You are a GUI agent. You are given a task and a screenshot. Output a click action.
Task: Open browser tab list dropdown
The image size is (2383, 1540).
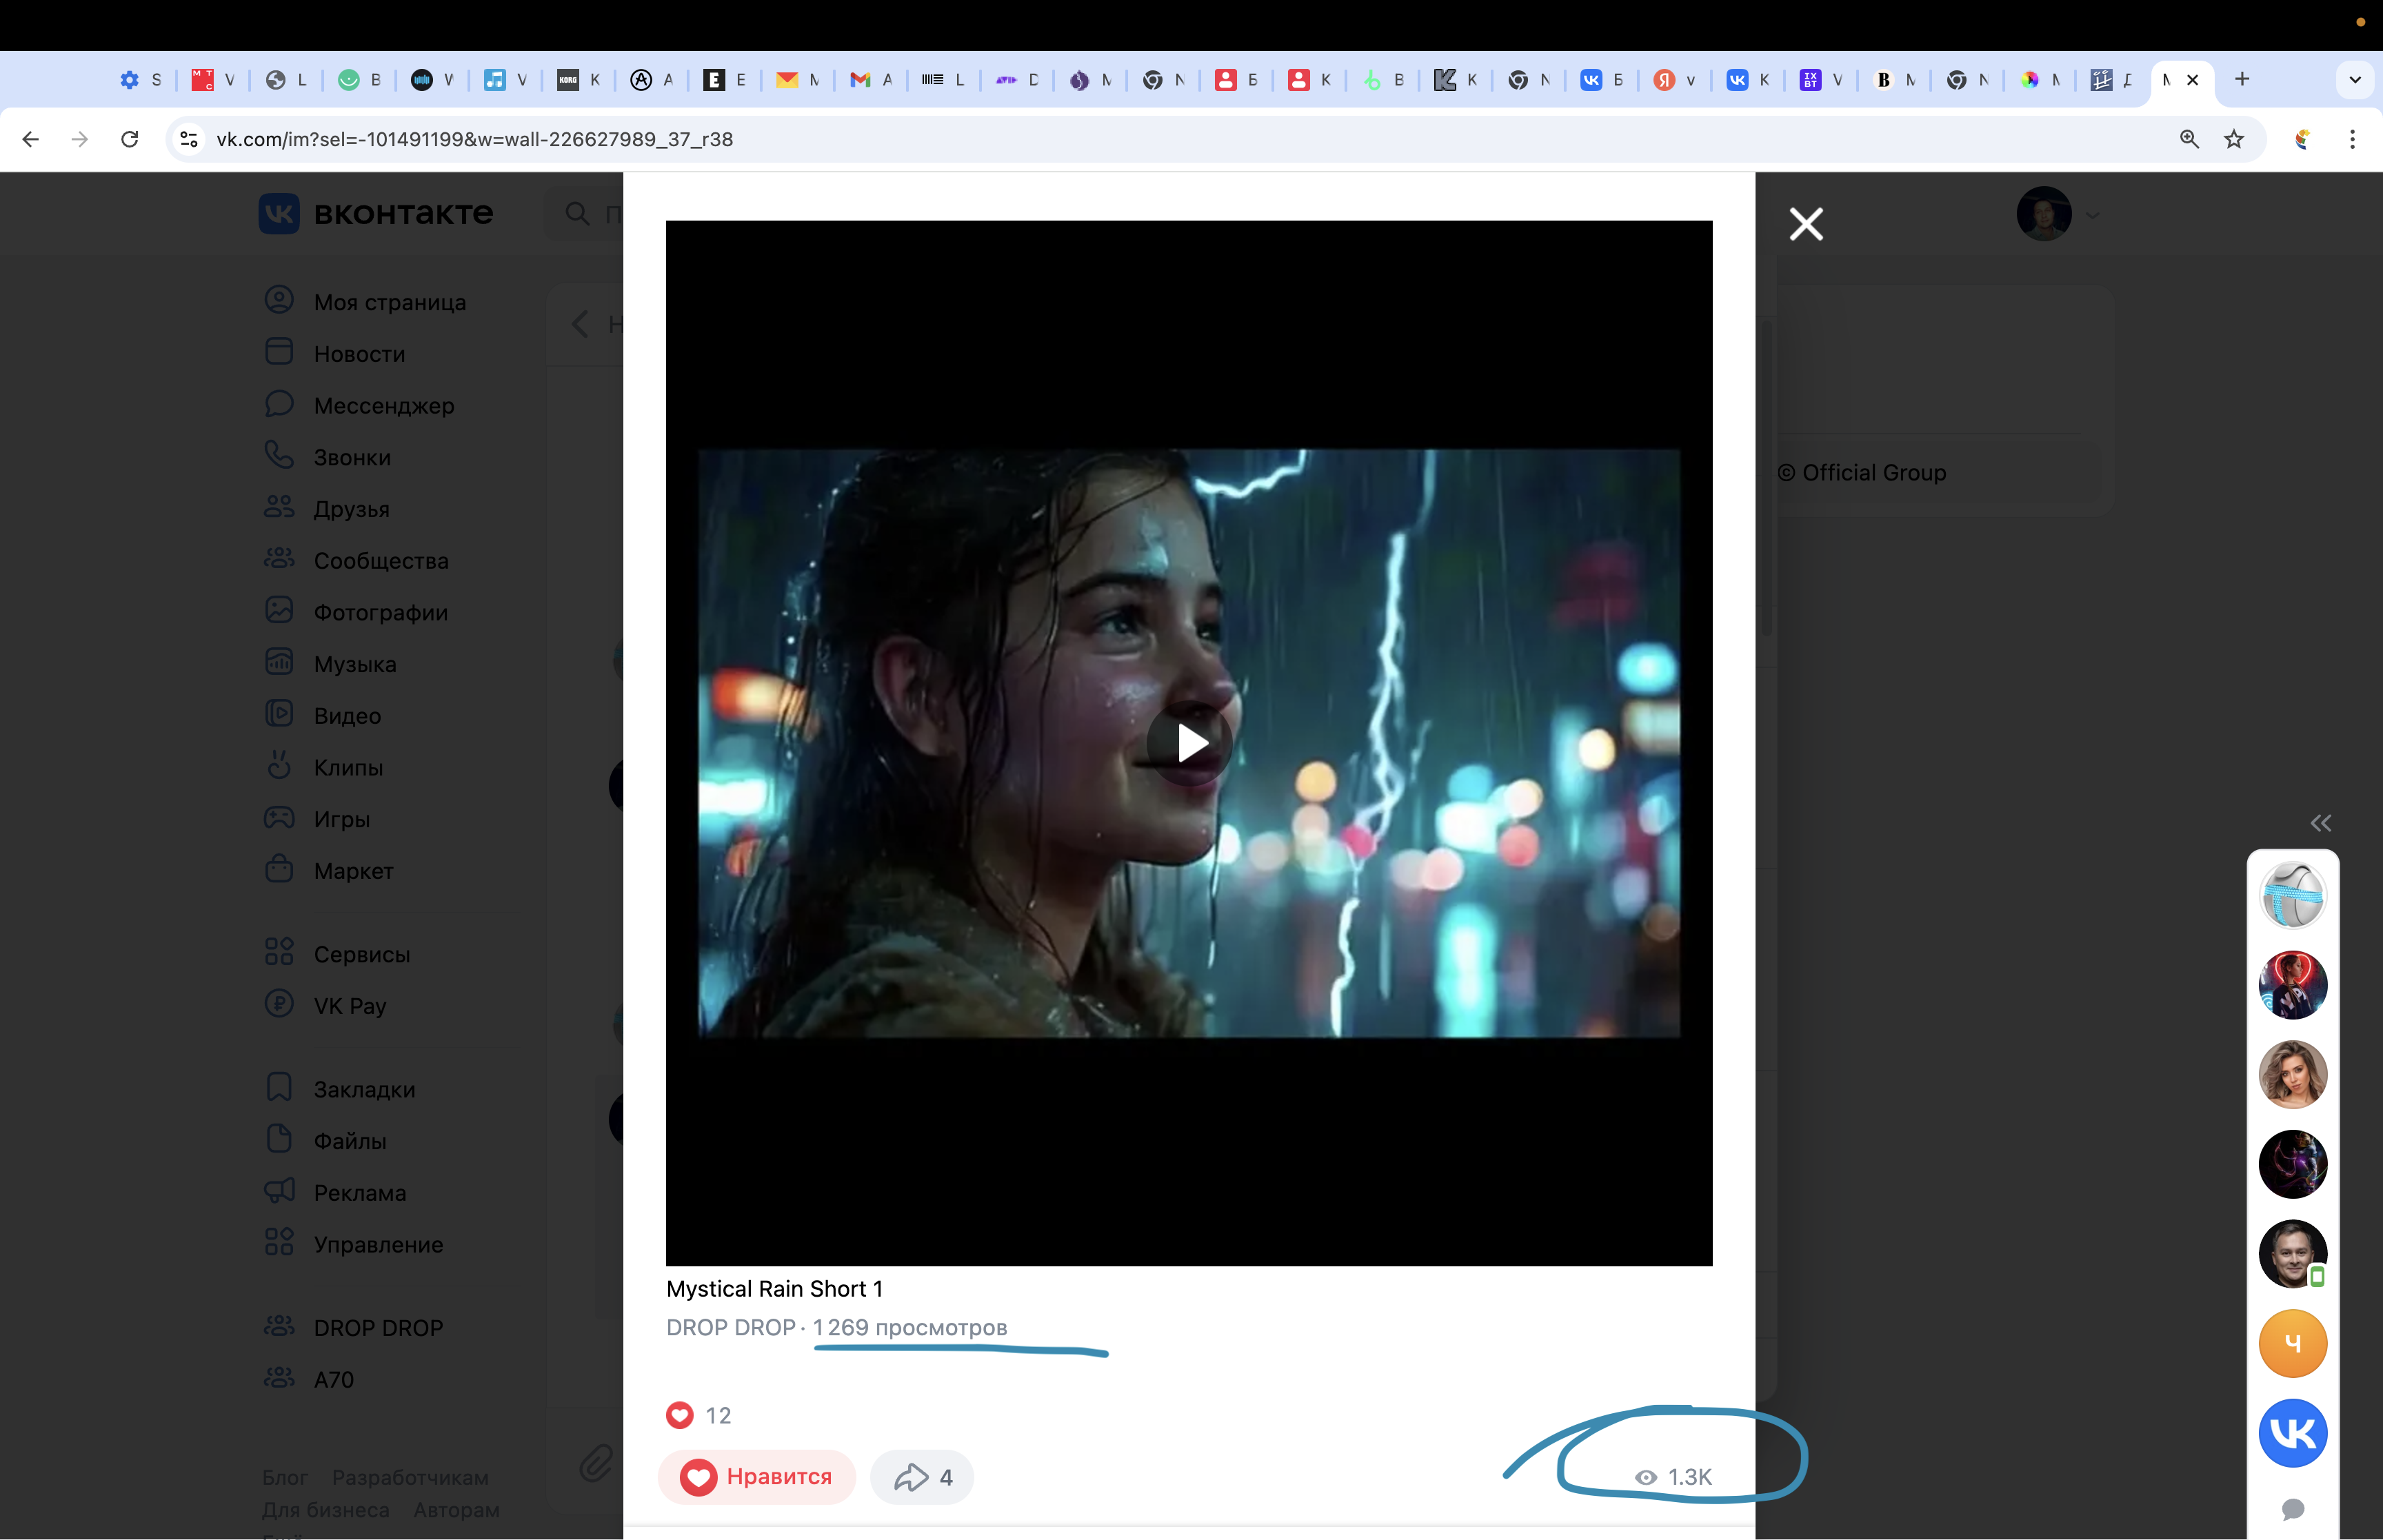[x=2354, y=79]
